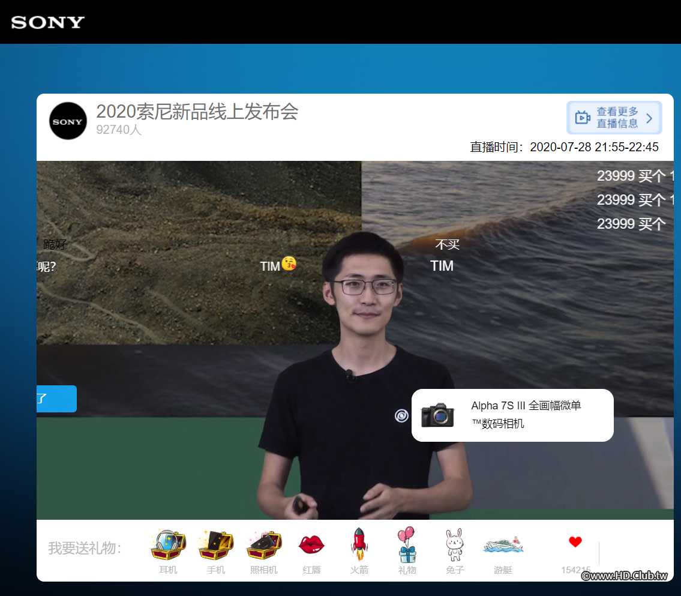Image resolution: width=681 pixels, height=596 pixels.
Task: Send the 红唇 red lips gift
Action: (311, 545)
